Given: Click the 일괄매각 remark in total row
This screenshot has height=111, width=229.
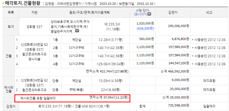Looking at the screenshot, I should (x=209, y=106).
